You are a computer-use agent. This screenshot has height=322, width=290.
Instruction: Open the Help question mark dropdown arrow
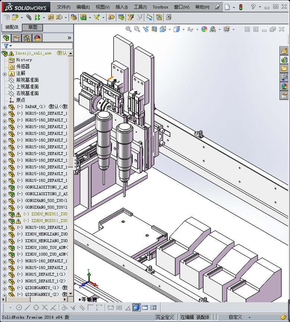[260, 7]
